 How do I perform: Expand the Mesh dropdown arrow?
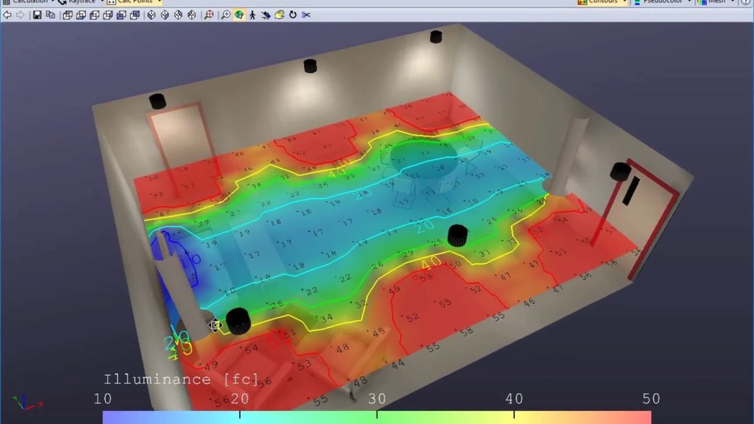tap(733, 1)
